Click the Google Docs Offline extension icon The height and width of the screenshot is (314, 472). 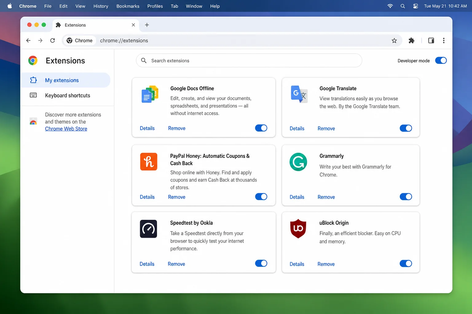point(150,94)
